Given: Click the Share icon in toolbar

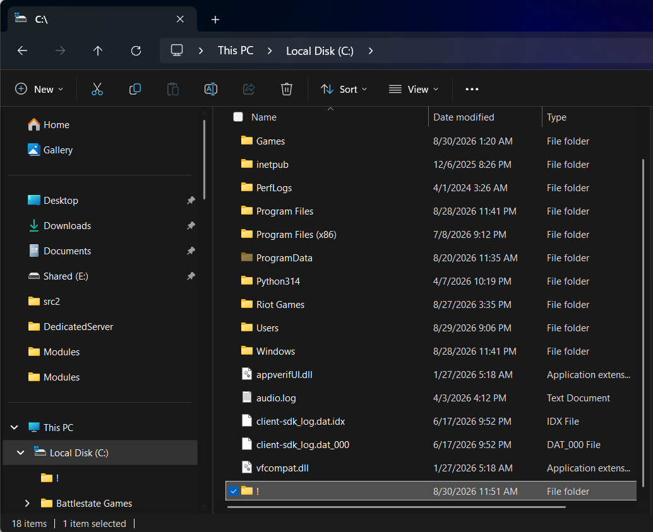Looking at the screenshot, I should (249, 89).
